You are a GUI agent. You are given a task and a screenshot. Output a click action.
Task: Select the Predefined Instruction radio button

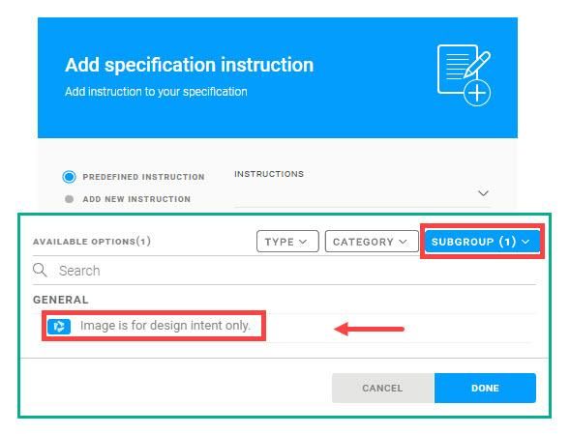[69, 177]
